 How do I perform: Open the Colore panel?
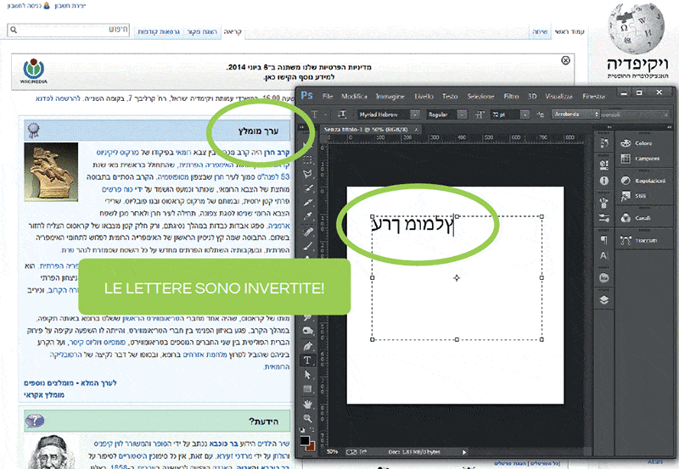pos(643,143)
